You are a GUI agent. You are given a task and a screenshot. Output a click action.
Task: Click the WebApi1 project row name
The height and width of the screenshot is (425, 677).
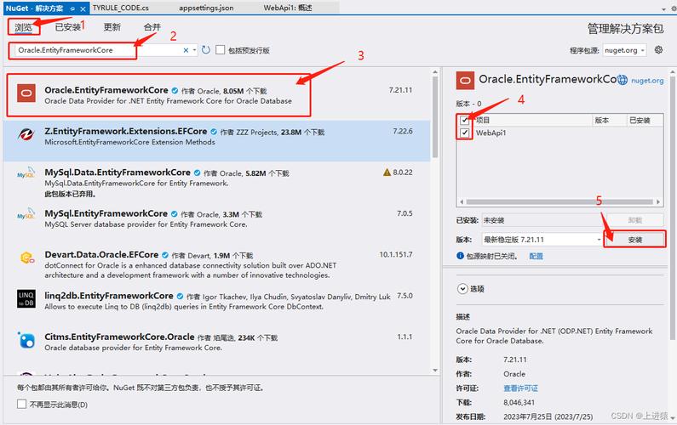tap(491, 133)
